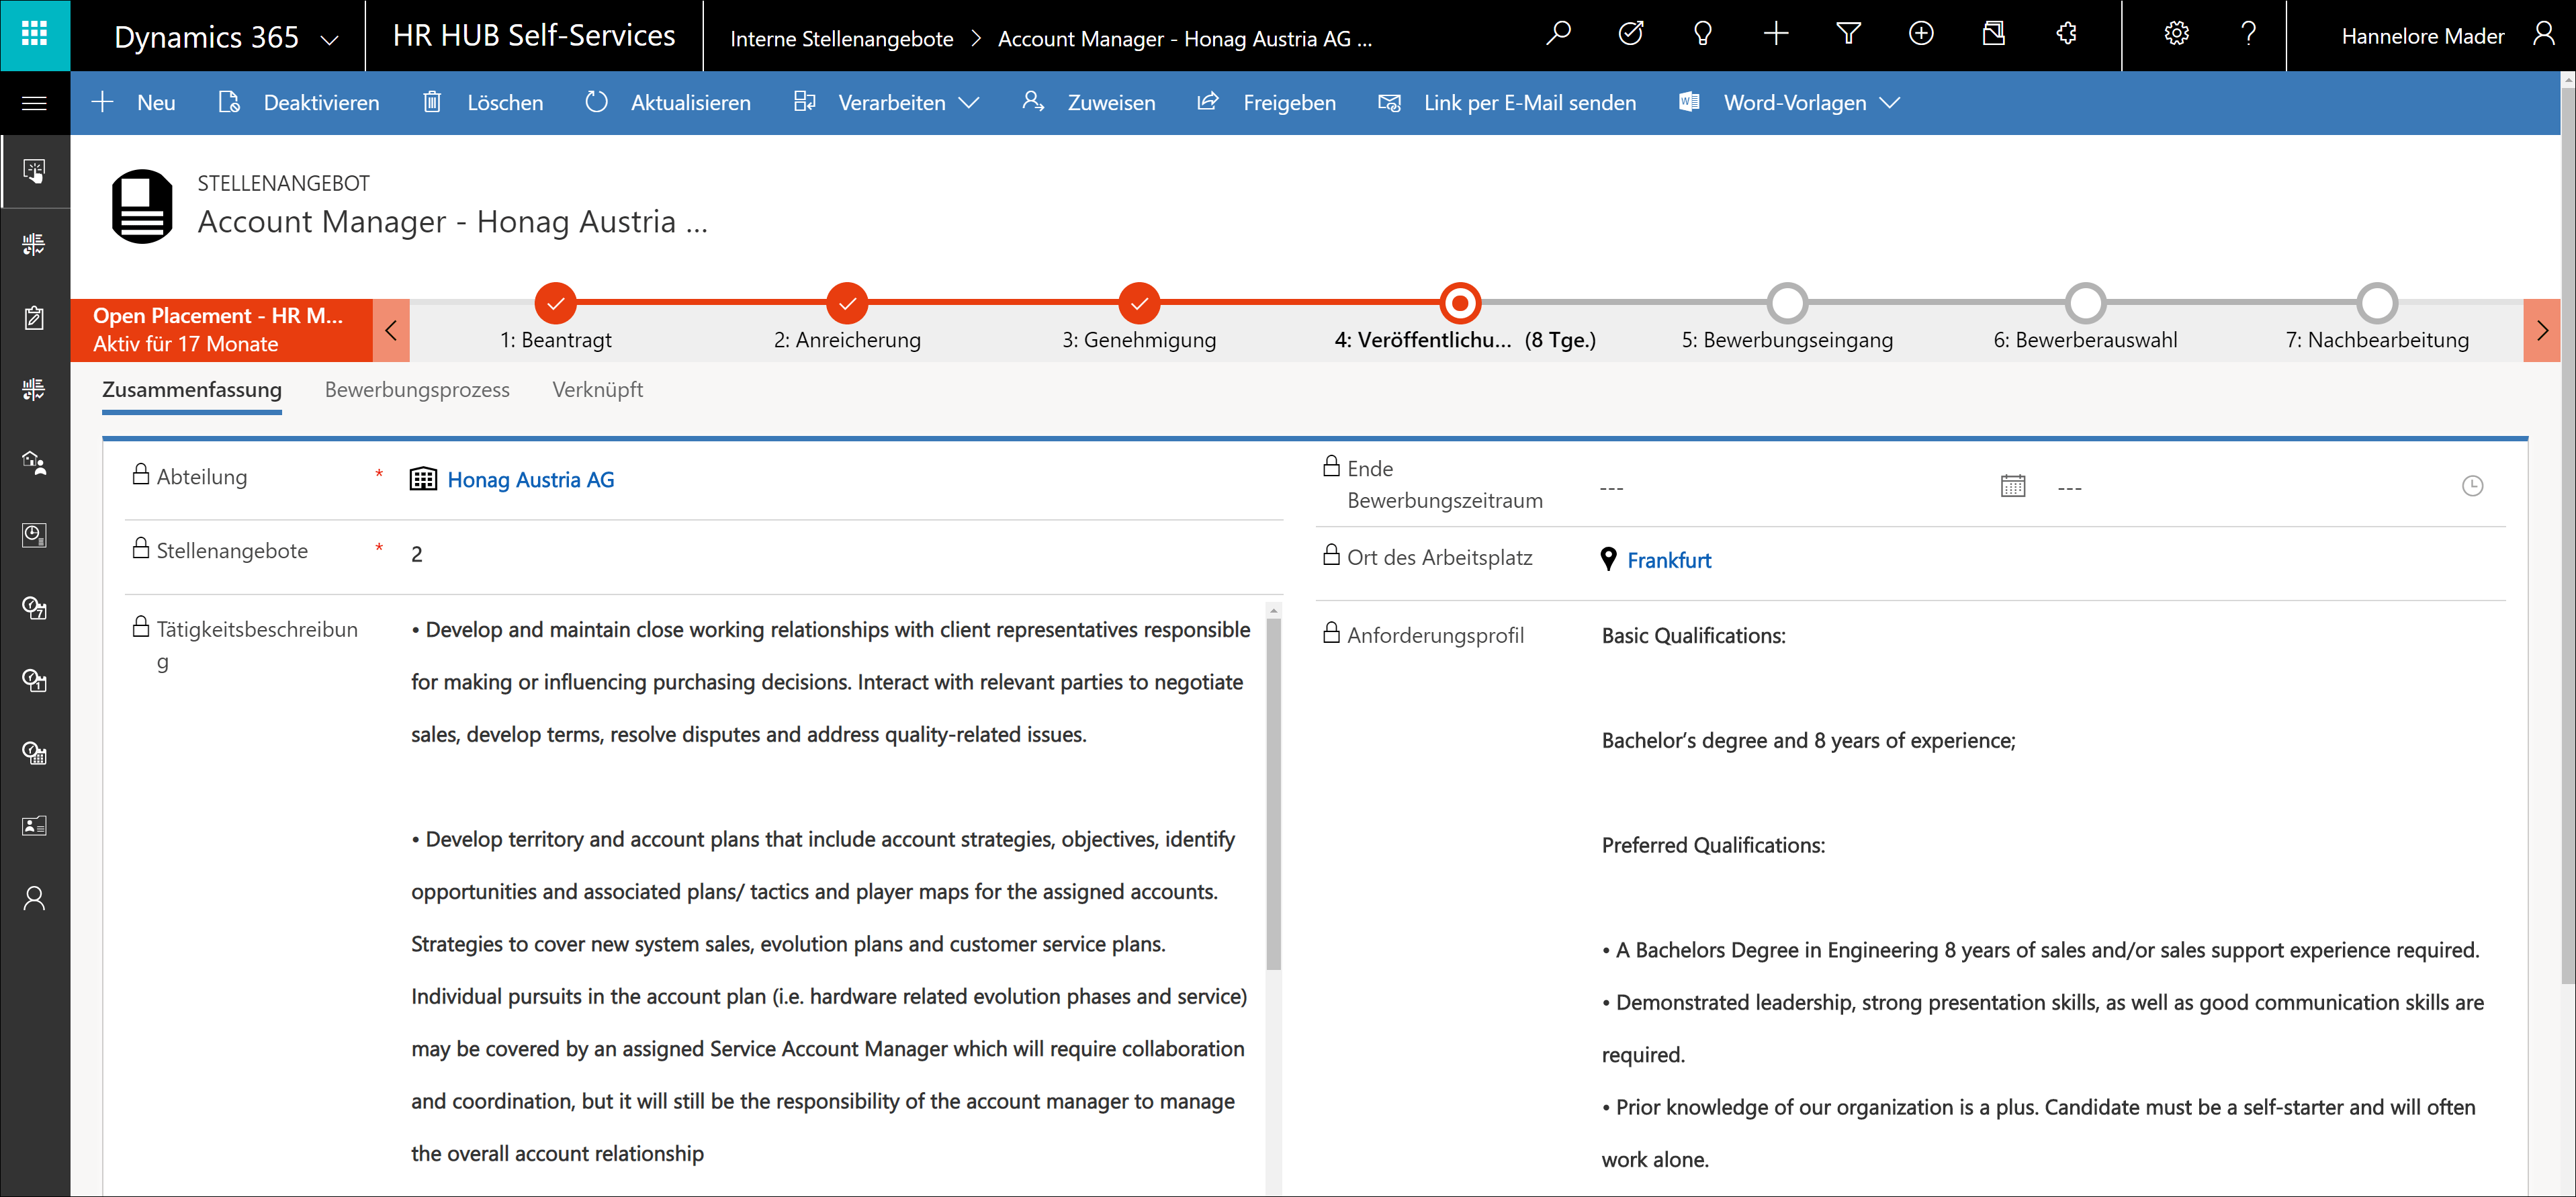Click 'Basic Qualifications:' text

click(1693, 636)
